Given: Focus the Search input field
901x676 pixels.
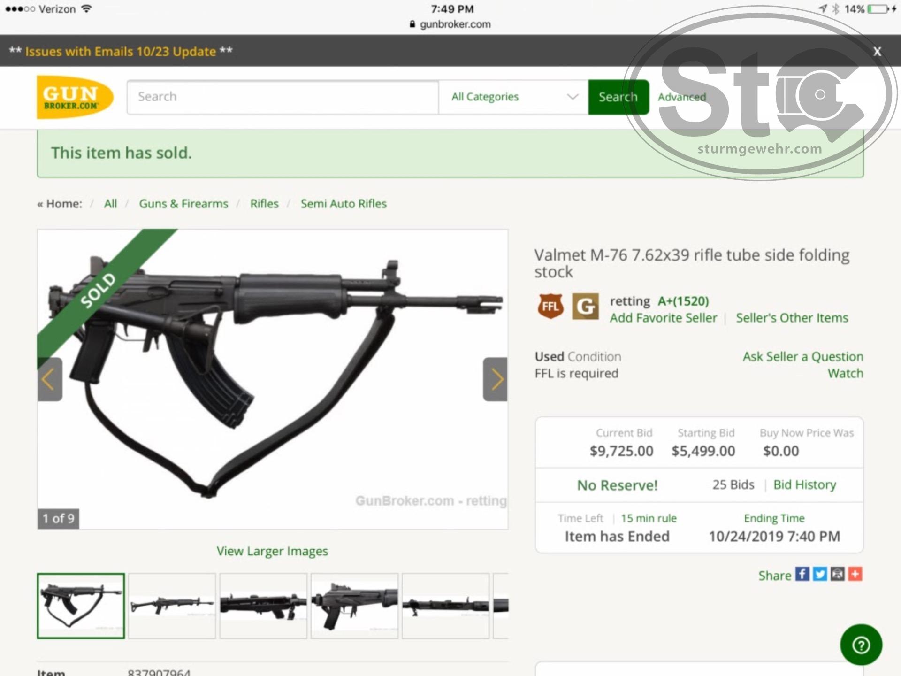Looking at the screenshot, I should tap(283, 97).
